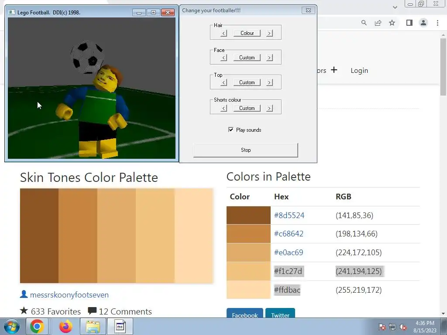
Task: Close the Change your footballer dialog
Action: (x=308, y=10)
